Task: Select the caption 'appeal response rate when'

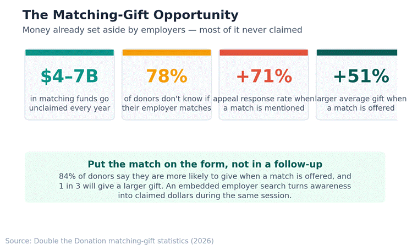Action: pyautogui.click(x=264, y=99)
